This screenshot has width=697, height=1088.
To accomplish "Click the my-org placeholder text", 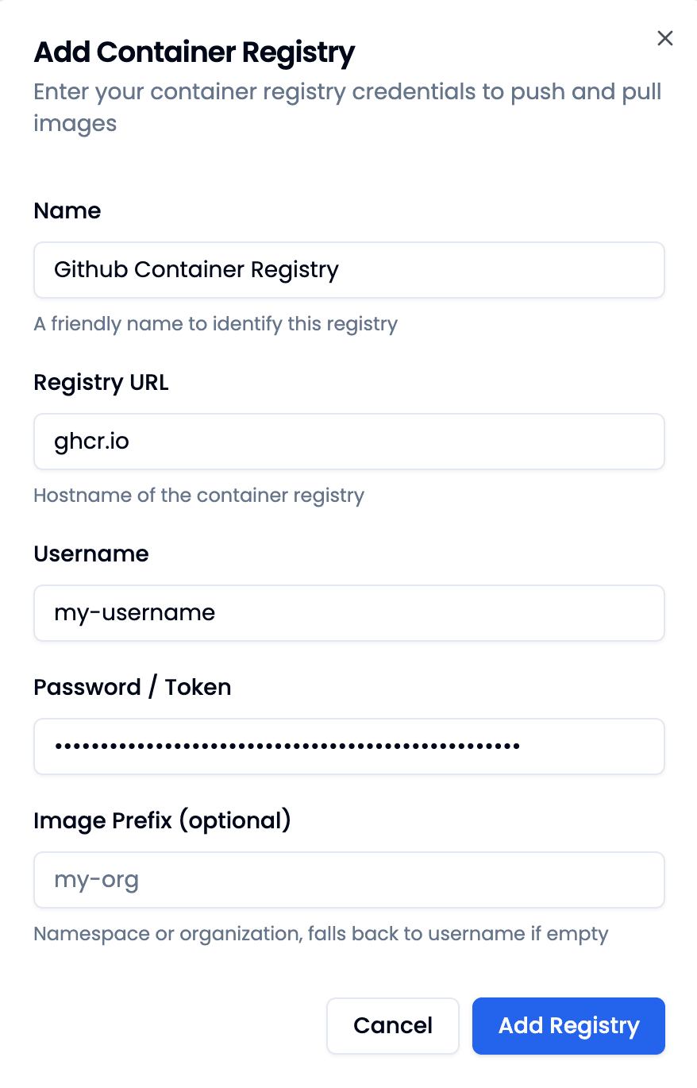I will (x=95, y=879).
